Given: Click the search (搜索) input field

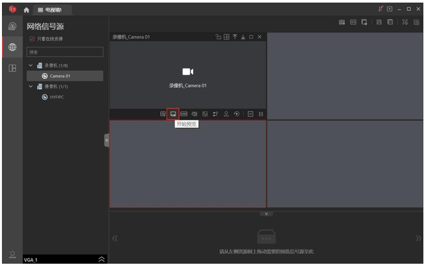Looking at the screenshot, I should 64,52.
